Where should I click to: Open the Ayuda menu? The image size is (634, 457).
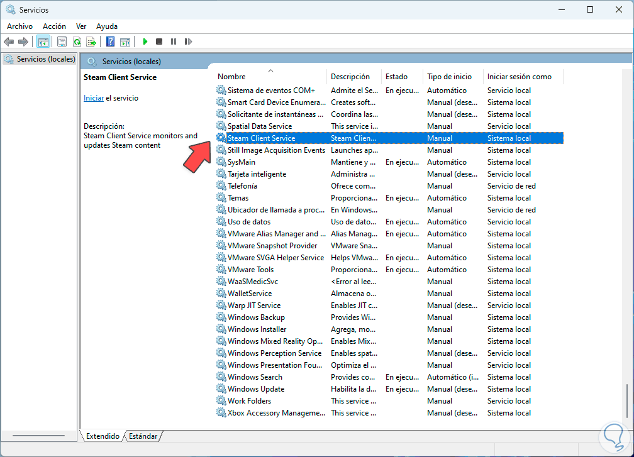107,26
